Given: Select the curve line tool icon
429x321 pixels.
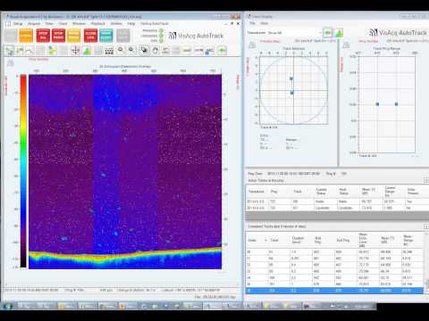Looking at the screenshot, I should click(29, 51).
